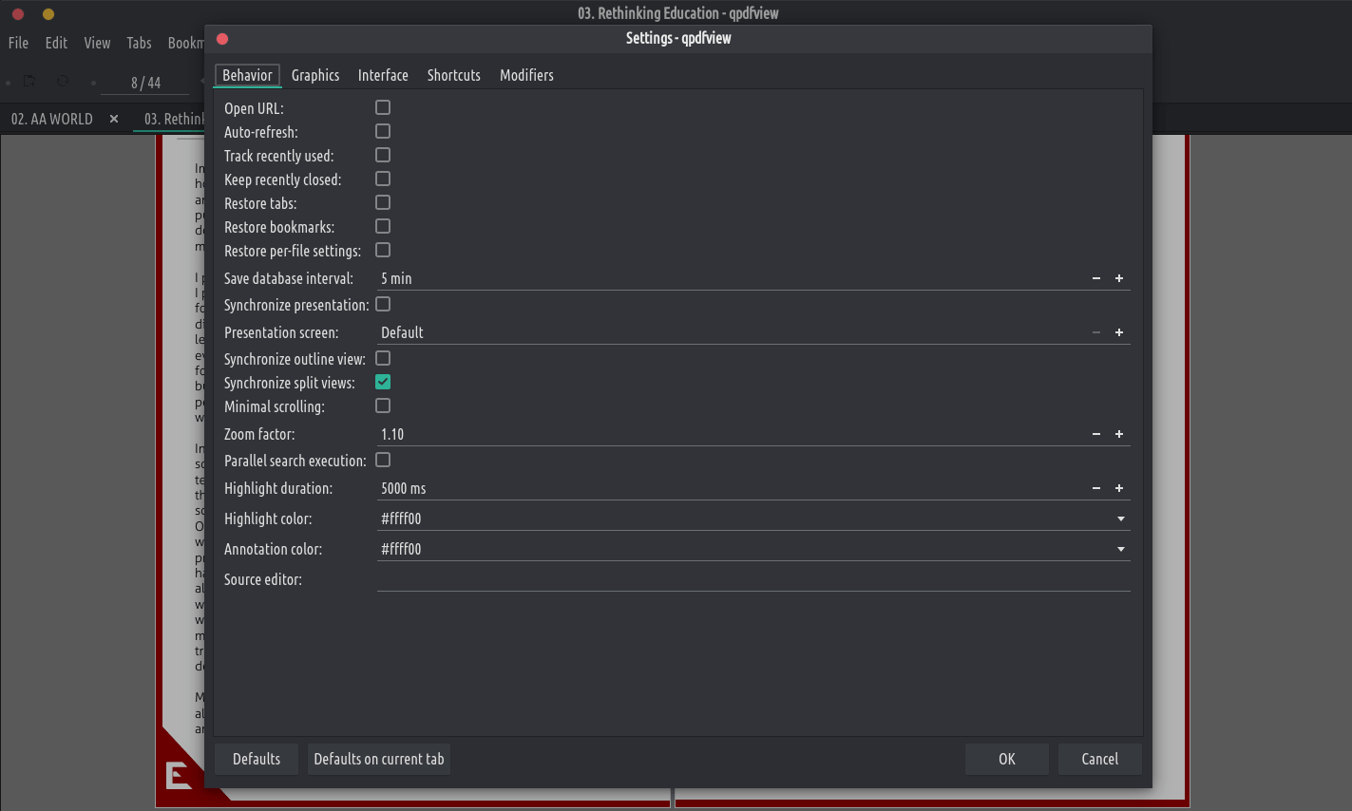Enable the Open URL checkbox
The width and height of the screenshot is (1352, 811).
[383, 107]
